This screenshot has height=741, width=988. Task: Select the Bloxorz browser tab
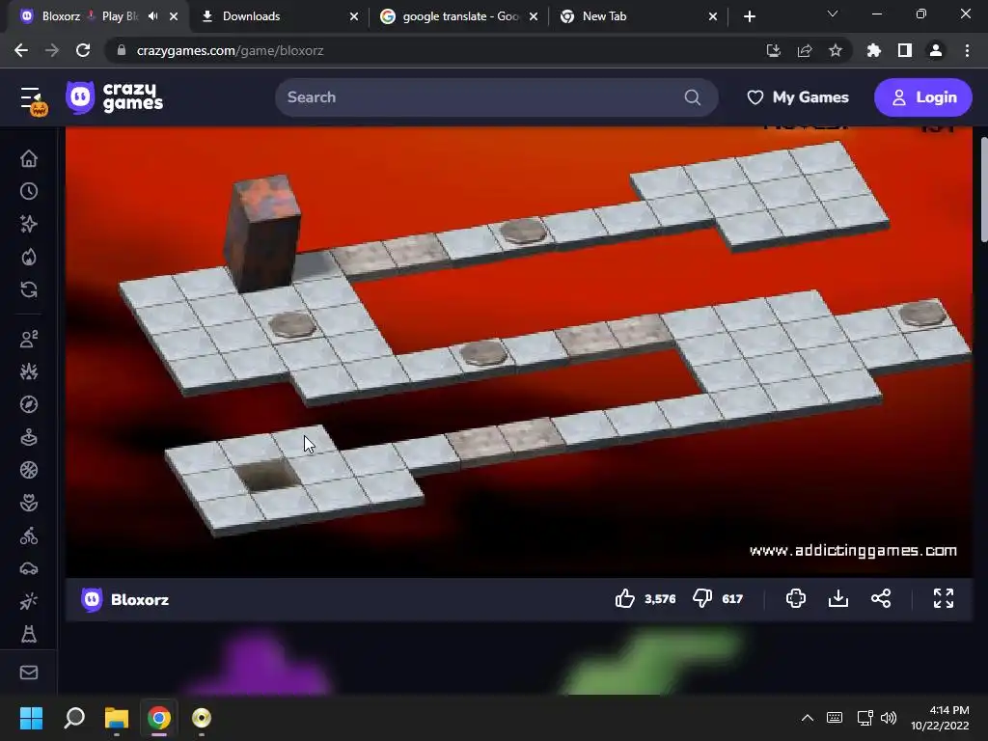[x=97, y=16]
